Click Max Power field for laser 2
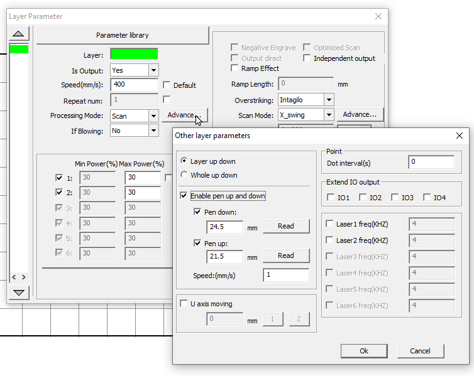Screen dimensions: 474x376 pyautogui.click(x=143, y=193)
